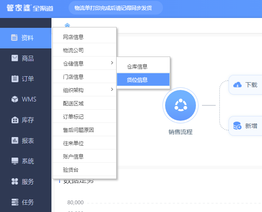Select 仓储信息 menu entry
Image resolution: width=262 pixels, height=212 pixels.
click(x=84, y=63)
